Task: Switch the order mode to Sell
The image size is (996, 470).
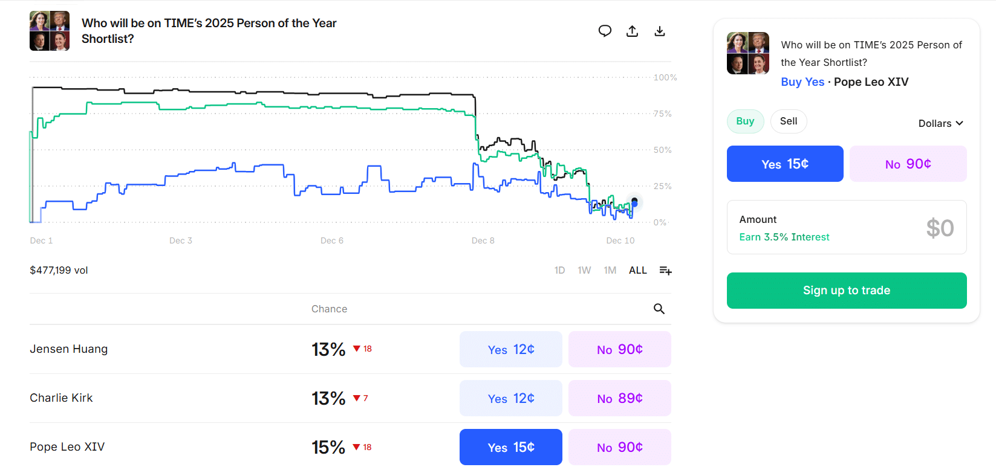Action: pos(789,121)
